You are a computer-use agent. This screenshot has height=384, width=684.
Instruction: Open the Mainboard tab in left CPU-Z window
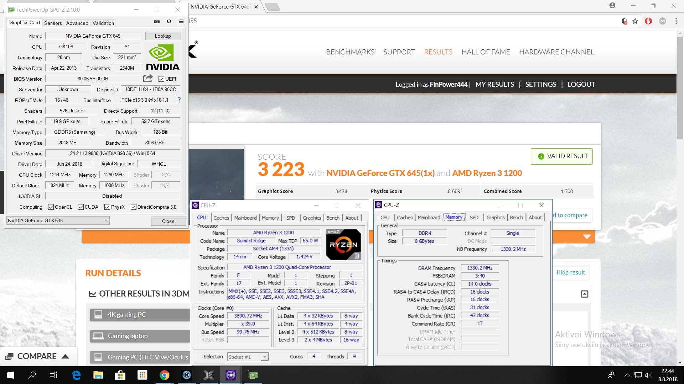pyautogui.click(x=245, y=218)
